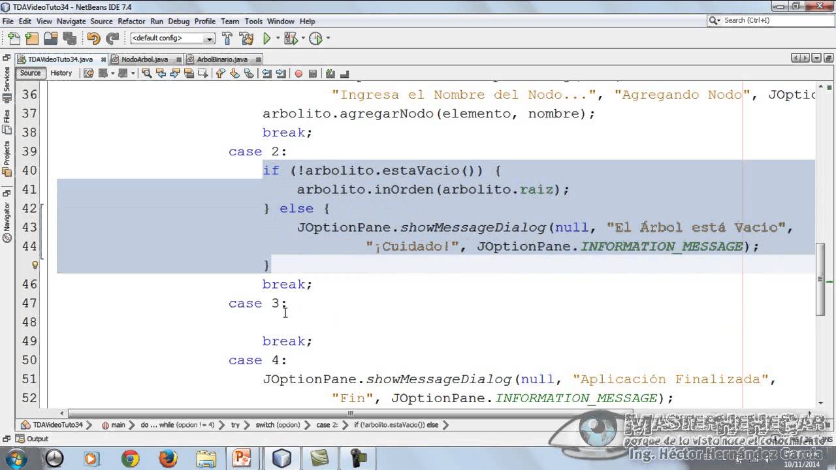
Task: Open the Refactor menu
Action: click(131, 22)
